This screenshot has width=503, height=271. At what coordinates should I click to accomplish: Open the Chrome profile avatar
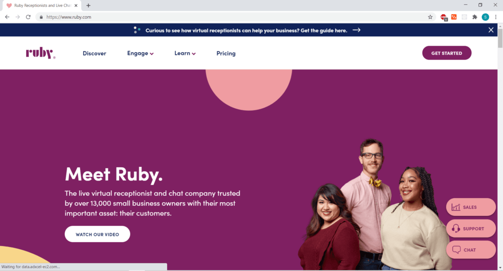click(485, 17)
